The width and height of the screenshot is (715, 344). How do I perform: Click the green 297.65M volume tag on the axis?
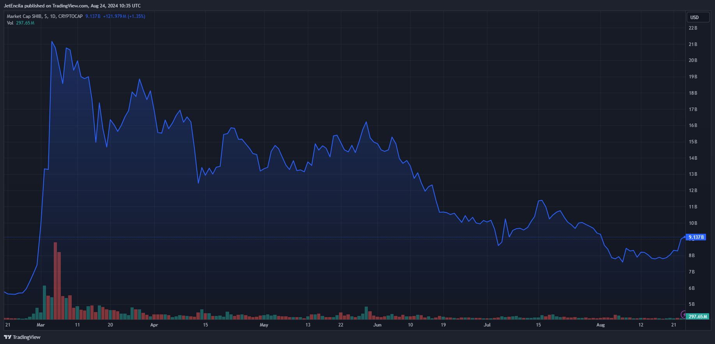[697, 316]
